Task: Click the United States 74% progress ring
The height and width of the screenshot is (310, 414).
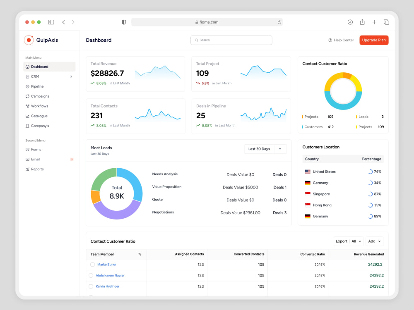Action: point(370,172)
